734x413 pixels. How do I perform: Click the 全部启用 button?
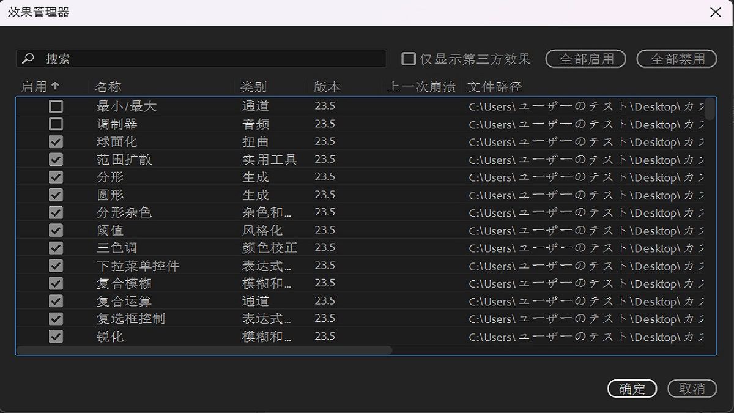click(585, 59)
